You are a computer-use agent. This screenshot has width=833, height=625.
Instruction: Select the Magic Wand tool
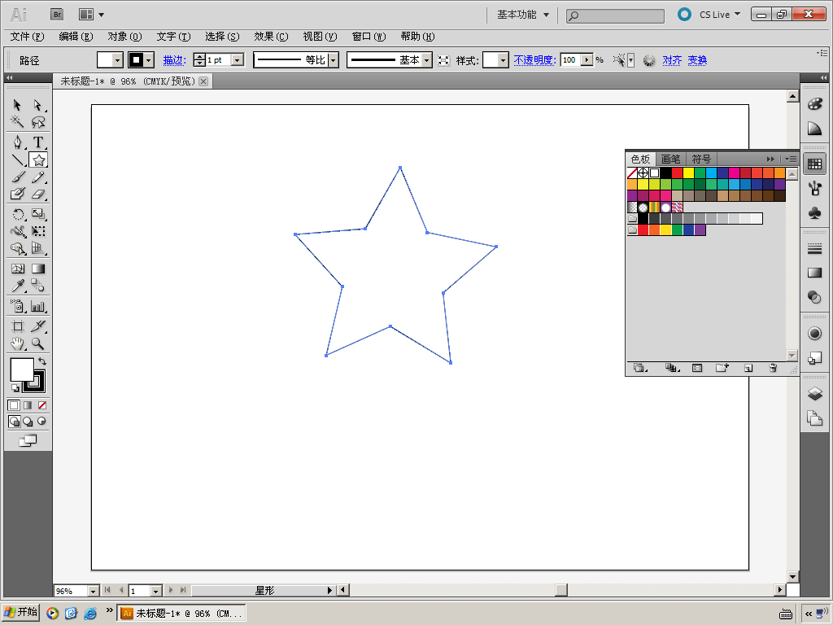pyautogui.click(x=18, y=122)
